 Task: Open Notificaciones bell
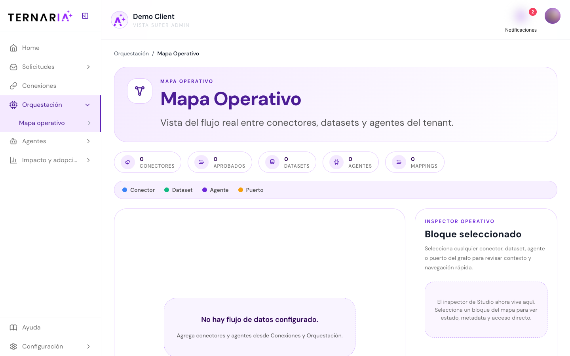coord(521,16)
